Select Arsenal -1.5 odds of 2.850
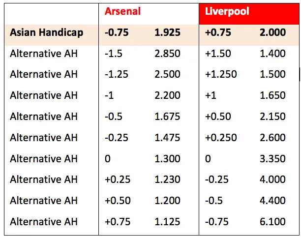Screen dimensions: 301x239 (168, 53)
